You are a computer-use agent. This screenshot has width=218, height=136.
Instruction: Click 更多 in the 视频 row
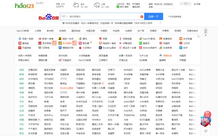[192, 70]
